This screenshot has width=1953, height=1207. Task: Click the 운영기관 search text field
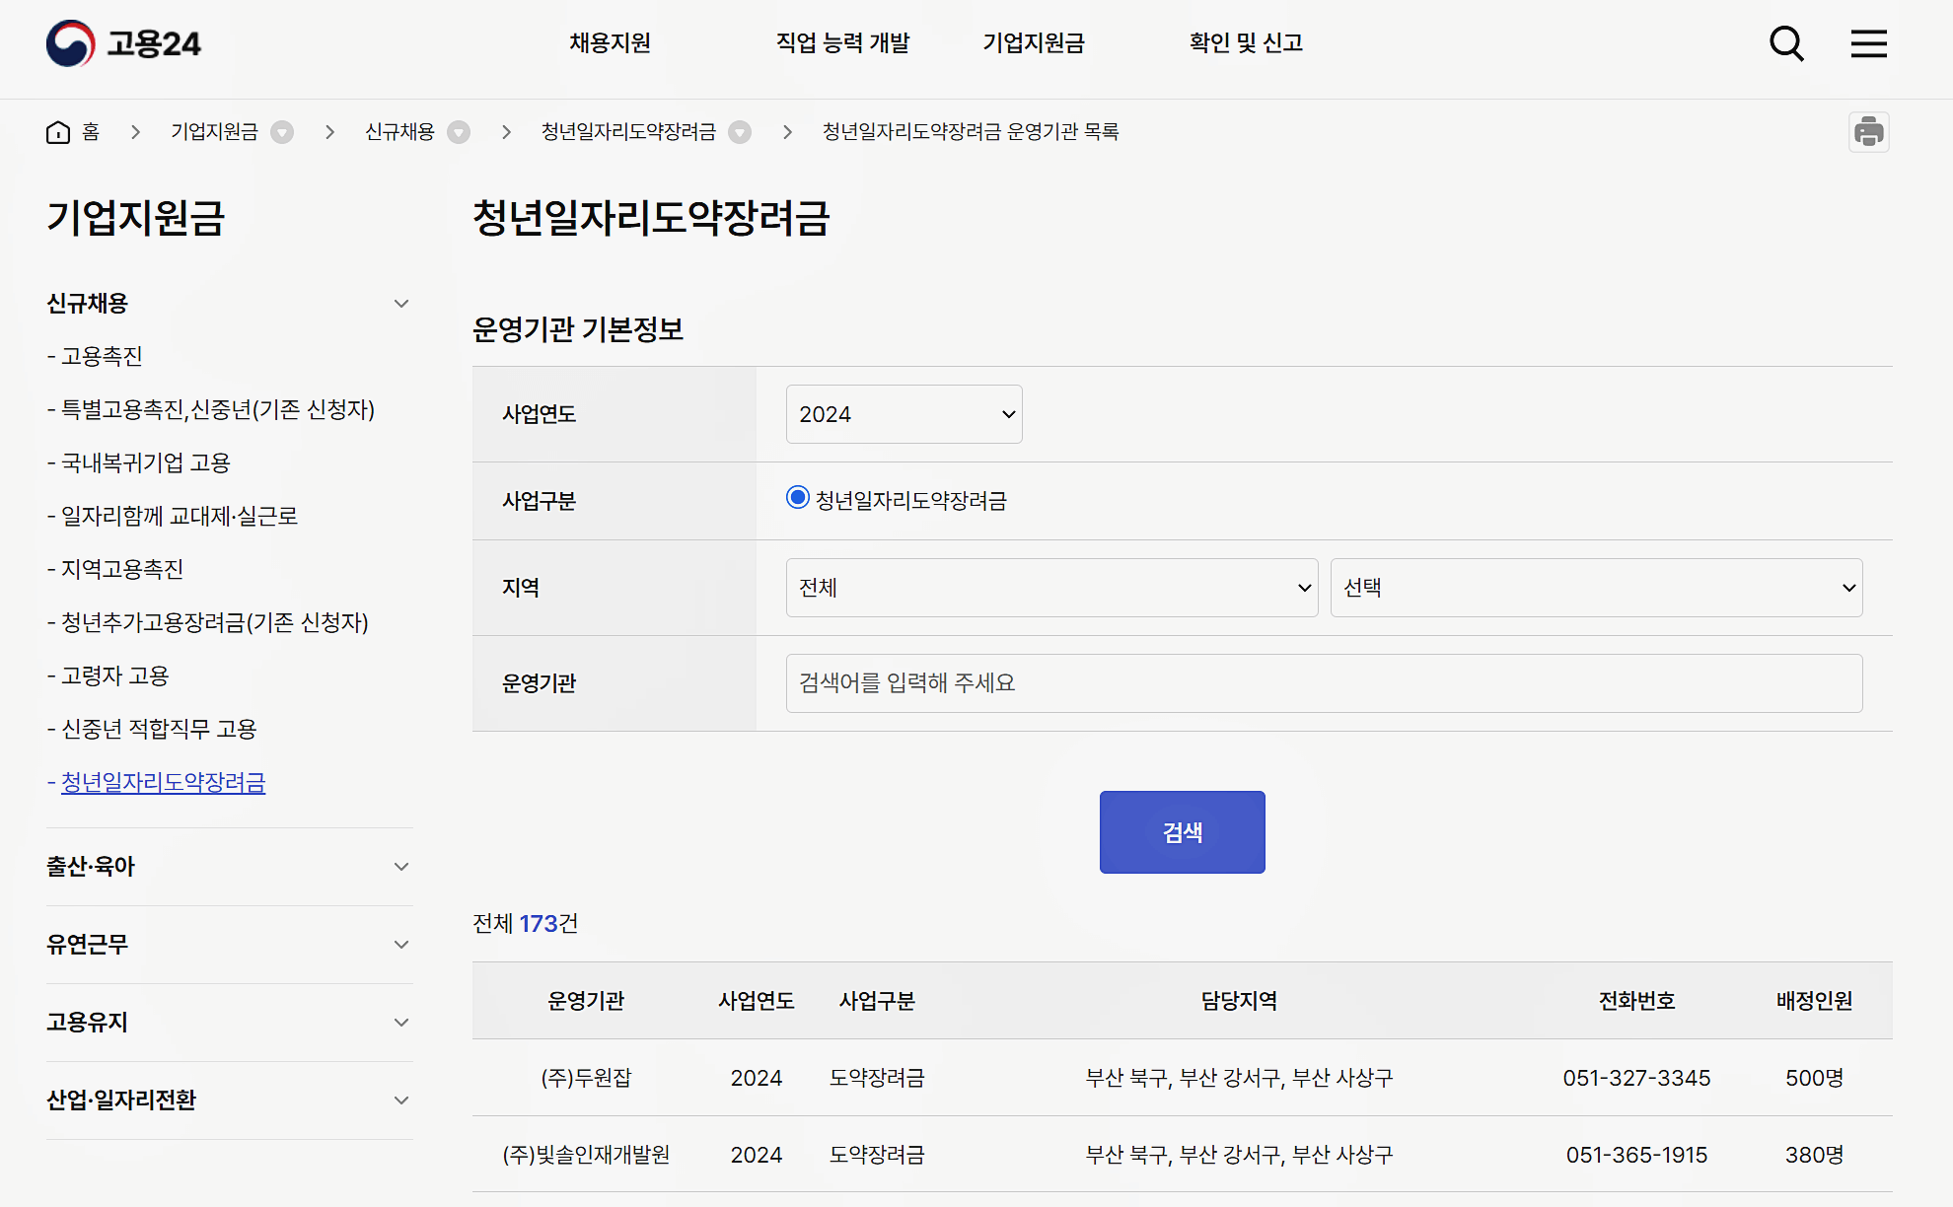click(x=1324, y=683)
